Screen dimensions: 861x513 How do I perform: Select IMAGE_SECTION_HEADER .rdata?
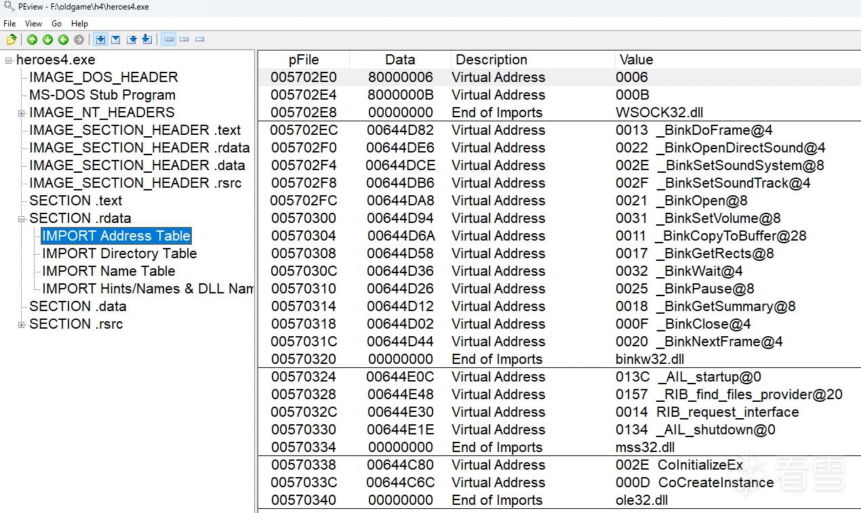[x=140, y=148]
